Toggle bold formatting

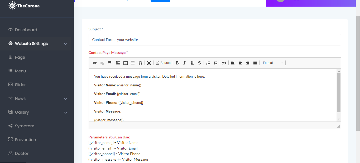pos(177,63)
